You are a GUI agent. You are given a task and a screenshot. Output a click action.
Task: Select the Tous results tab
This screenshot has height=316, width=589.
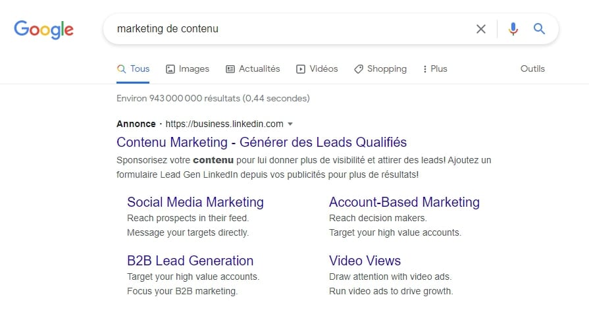click(x=134, y=68)
